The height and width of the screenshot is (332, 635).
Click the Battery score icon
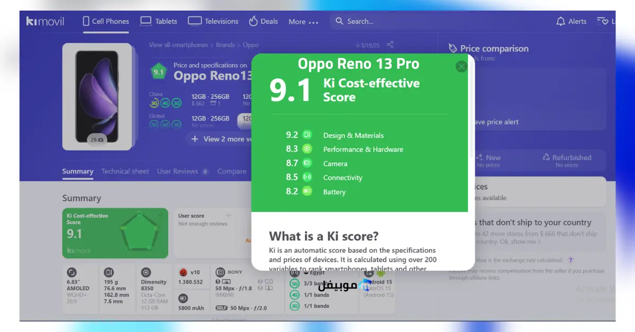307,191
